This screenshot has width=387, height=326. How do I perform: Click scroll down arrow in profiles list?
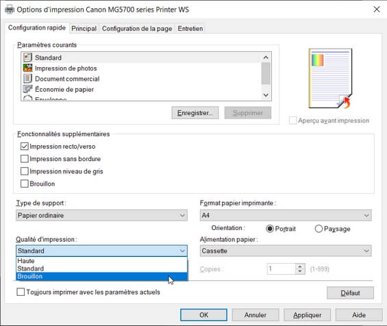click(266, 95)
